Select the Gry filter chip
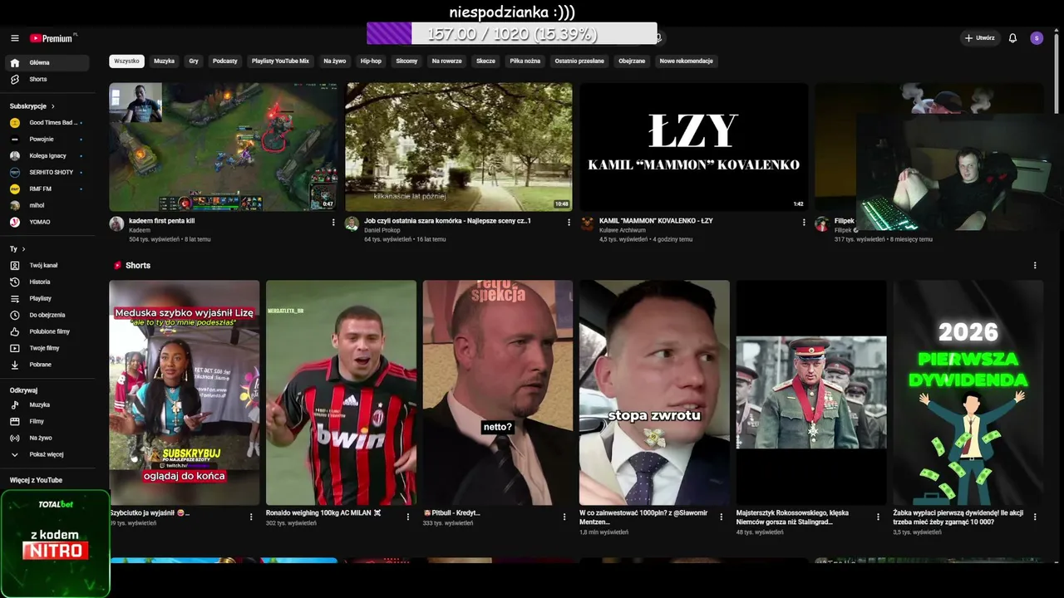Image resolution: width=1064 pixels, height=598 pixels. click(x=194, y=61)
